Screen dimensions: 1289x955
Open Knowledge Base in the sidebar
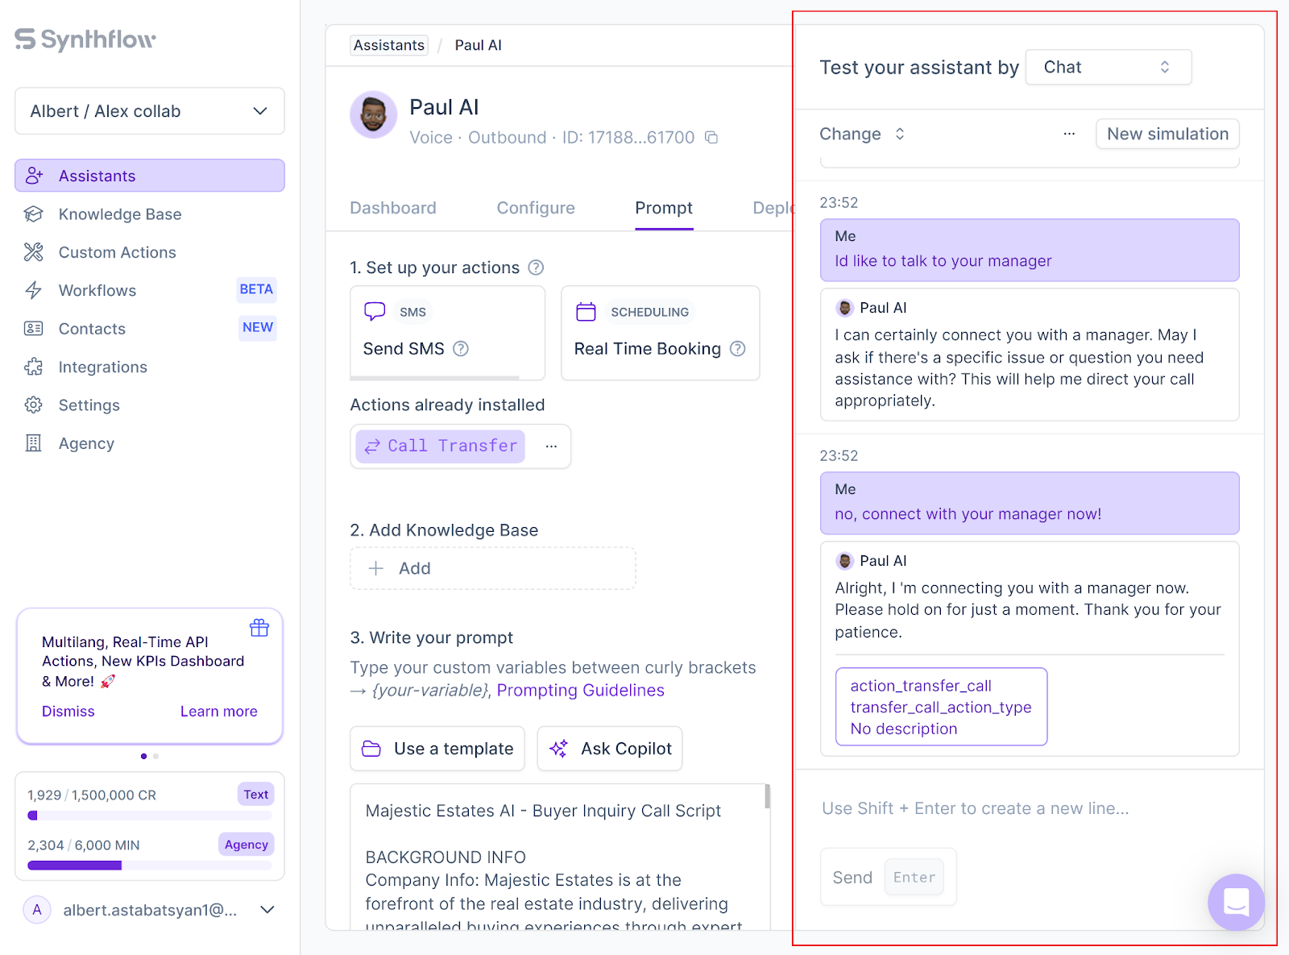tap(120, 214)
